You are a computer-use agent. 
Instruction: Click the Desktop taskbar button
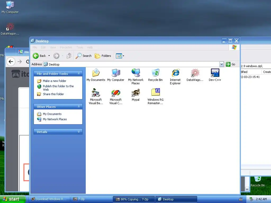click(176, 199)
